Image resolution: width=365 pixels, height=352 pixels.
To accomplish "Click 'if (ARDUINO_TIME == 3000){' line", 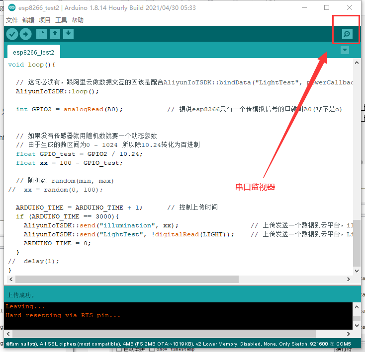I will (68, 216).
